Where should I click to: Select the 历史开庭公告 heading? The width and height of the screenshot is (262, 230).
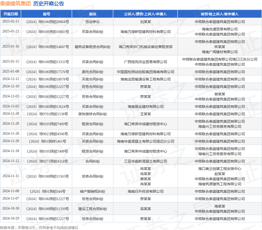[x=49, y=4]
